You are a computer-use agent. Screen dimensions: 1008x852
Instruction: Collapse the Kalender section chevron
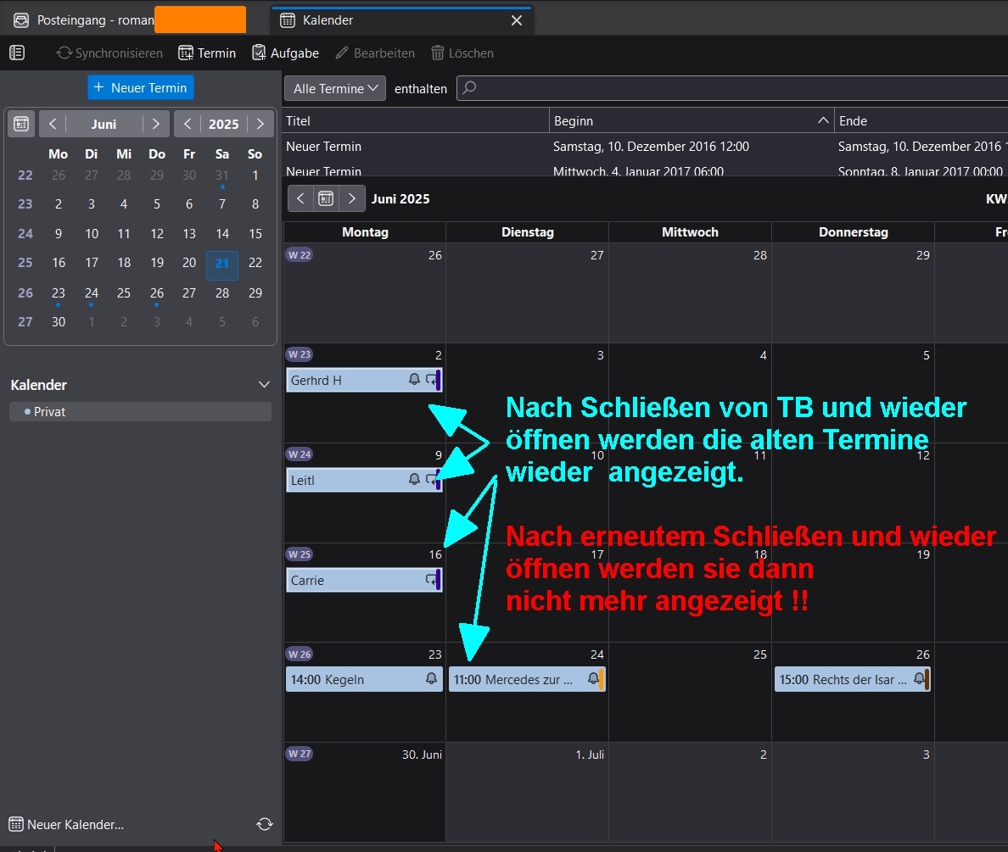point(264,385)
